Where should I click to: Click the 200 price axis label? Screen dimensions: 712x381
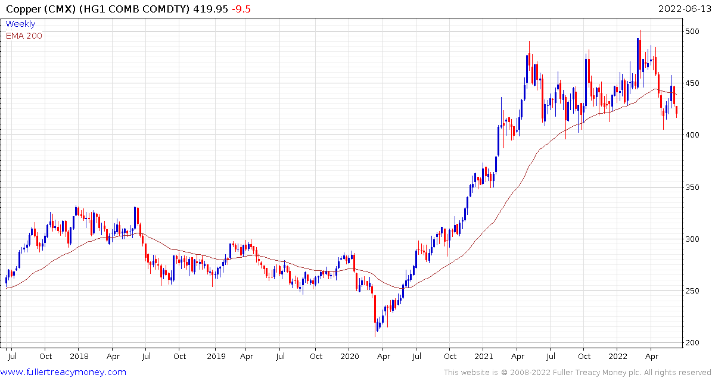(692, 343)
